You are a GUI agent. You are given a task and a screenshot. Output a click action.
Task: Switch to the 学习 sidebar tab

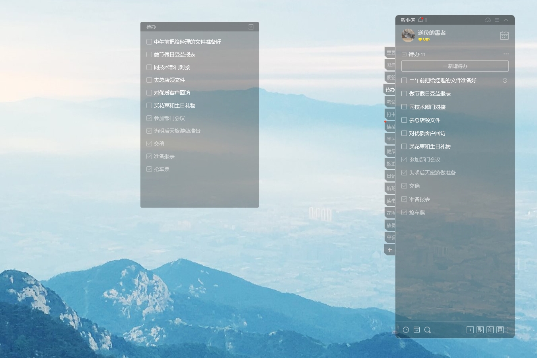click(x=390, y=139)
